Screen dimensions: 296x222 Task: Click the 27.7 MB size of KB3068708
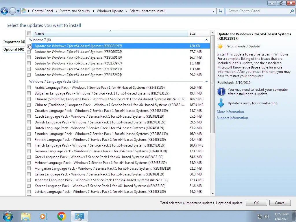(x=195, y=51)
